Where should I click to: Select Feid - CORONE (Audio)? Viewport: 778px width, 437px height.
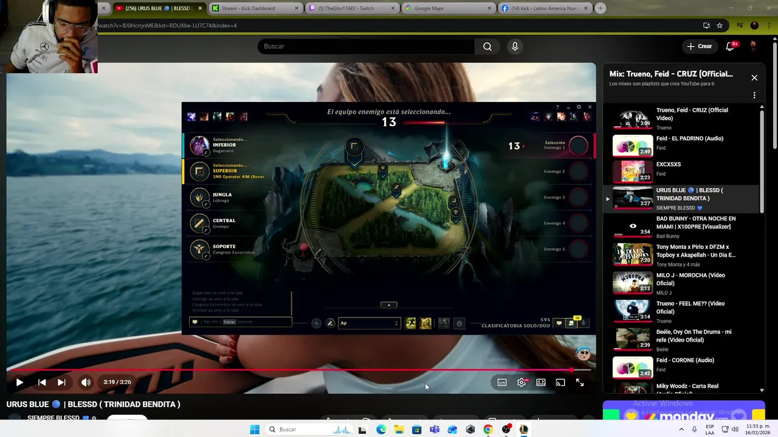click(x=681, y=367)
